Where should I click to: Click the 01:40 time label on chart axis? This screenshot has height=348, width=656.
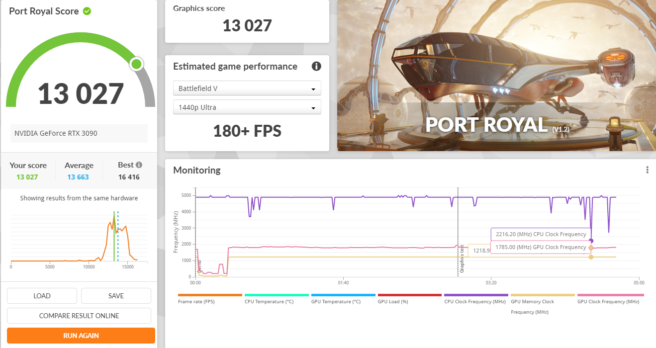point(343,283)
